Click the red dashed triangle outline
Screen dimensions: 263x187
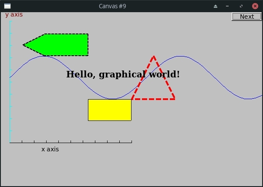coord(153,78)
